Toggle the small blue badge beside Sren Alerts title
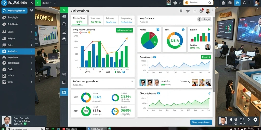 [x=155, y=57]
